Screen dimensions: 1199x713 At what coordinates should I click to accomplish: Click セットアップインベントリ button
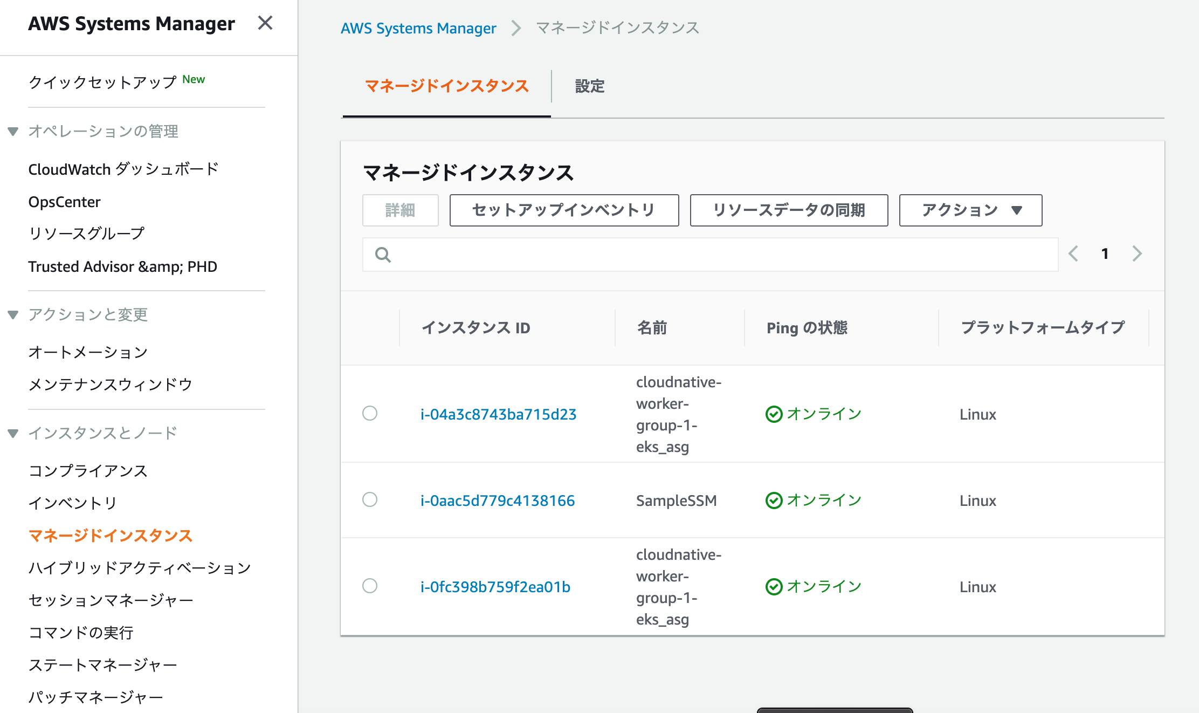click(564, 210)
